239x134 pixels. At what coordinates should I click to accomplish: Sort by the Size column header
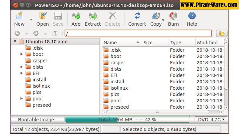pyautogui.click(x=155, y=42)
